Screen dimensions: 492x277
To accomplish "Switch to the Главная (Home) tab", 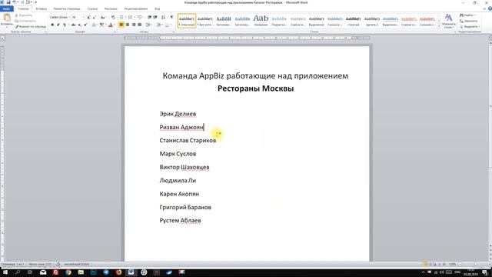I will point(23,8).
